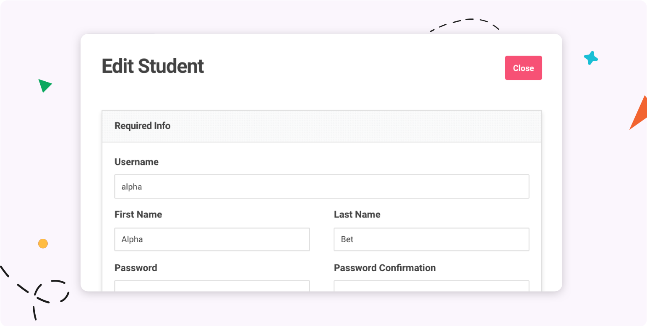This screenshot has height=326, width=647.
Task: Click the cyan star shape
Action: pyautogui.click(x=591, y=58)
